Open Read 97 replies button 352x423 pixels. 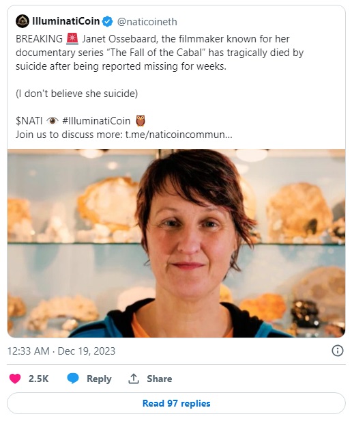tap(176, 403)
